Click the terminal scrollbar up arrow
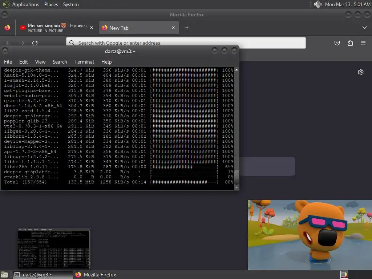372x279 pixels. point(236,70)
